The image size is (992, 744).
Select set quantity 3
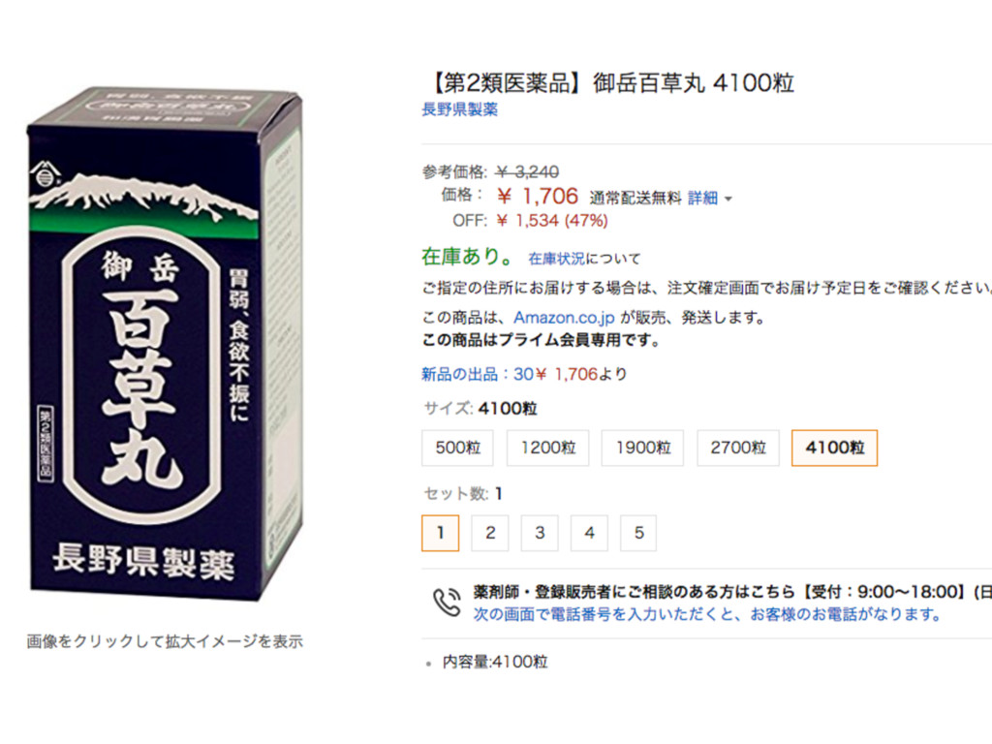pos(540,534)
